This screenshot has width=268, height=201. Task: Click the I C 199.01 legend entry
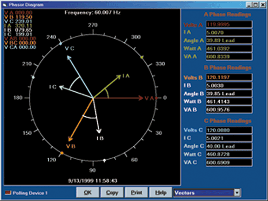18,34
